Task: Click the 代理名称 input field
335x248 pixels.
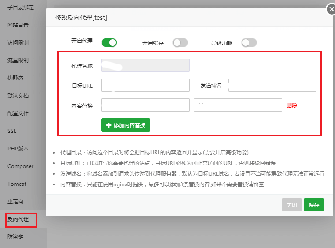Action: coord(145,65)
